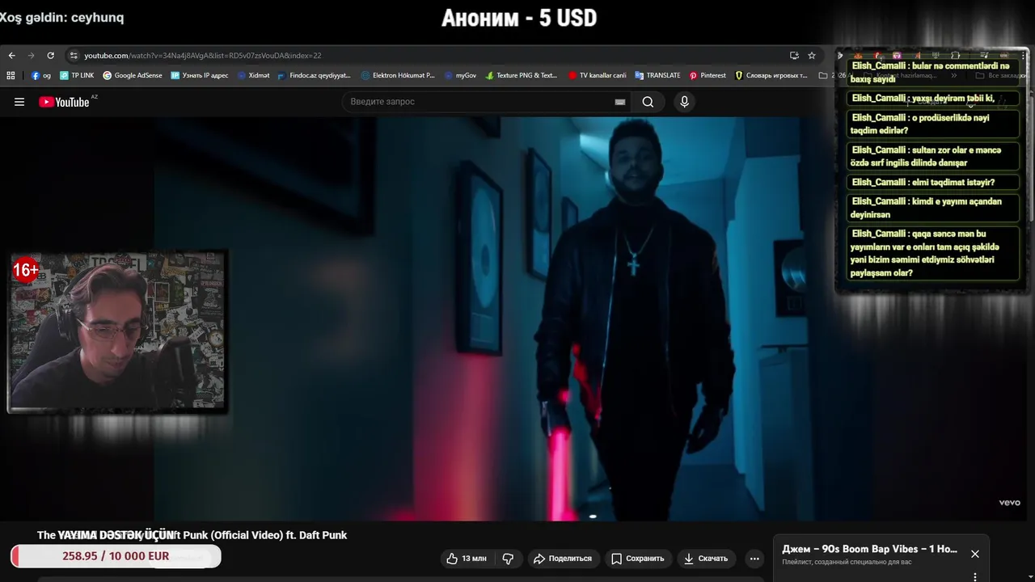Click chat message 'sultan zor olar e'
The image size is (1035, 582).
[933, 156]
